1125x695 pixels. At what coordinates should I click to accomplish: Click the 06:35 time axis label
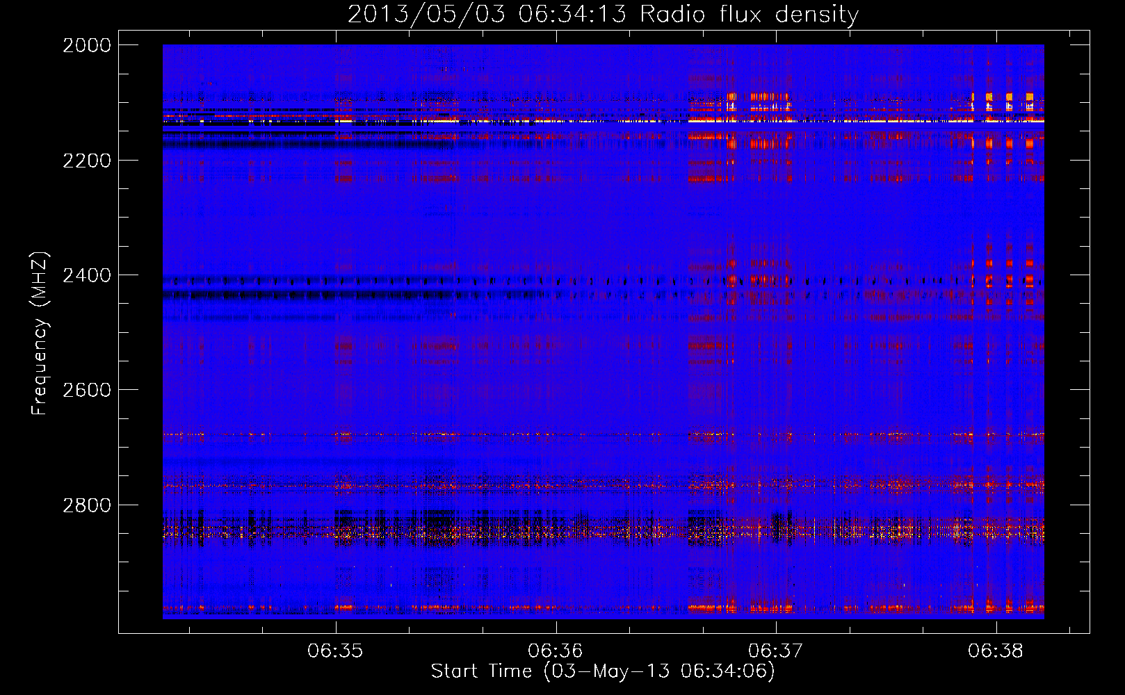tap(335, 651)
